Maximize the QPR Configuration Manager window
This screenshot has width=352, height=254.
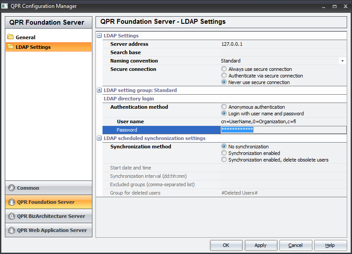(x=334, y=6)
